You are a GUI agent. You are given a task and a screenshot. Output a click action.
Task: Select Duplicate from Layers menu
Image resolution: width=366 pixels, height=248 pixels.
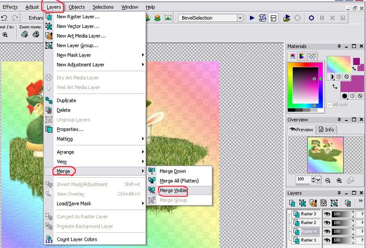click(95, 101)
